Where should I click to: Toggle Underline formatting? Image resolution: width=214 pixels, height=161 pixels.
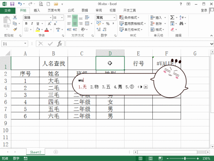pos(38,23)
